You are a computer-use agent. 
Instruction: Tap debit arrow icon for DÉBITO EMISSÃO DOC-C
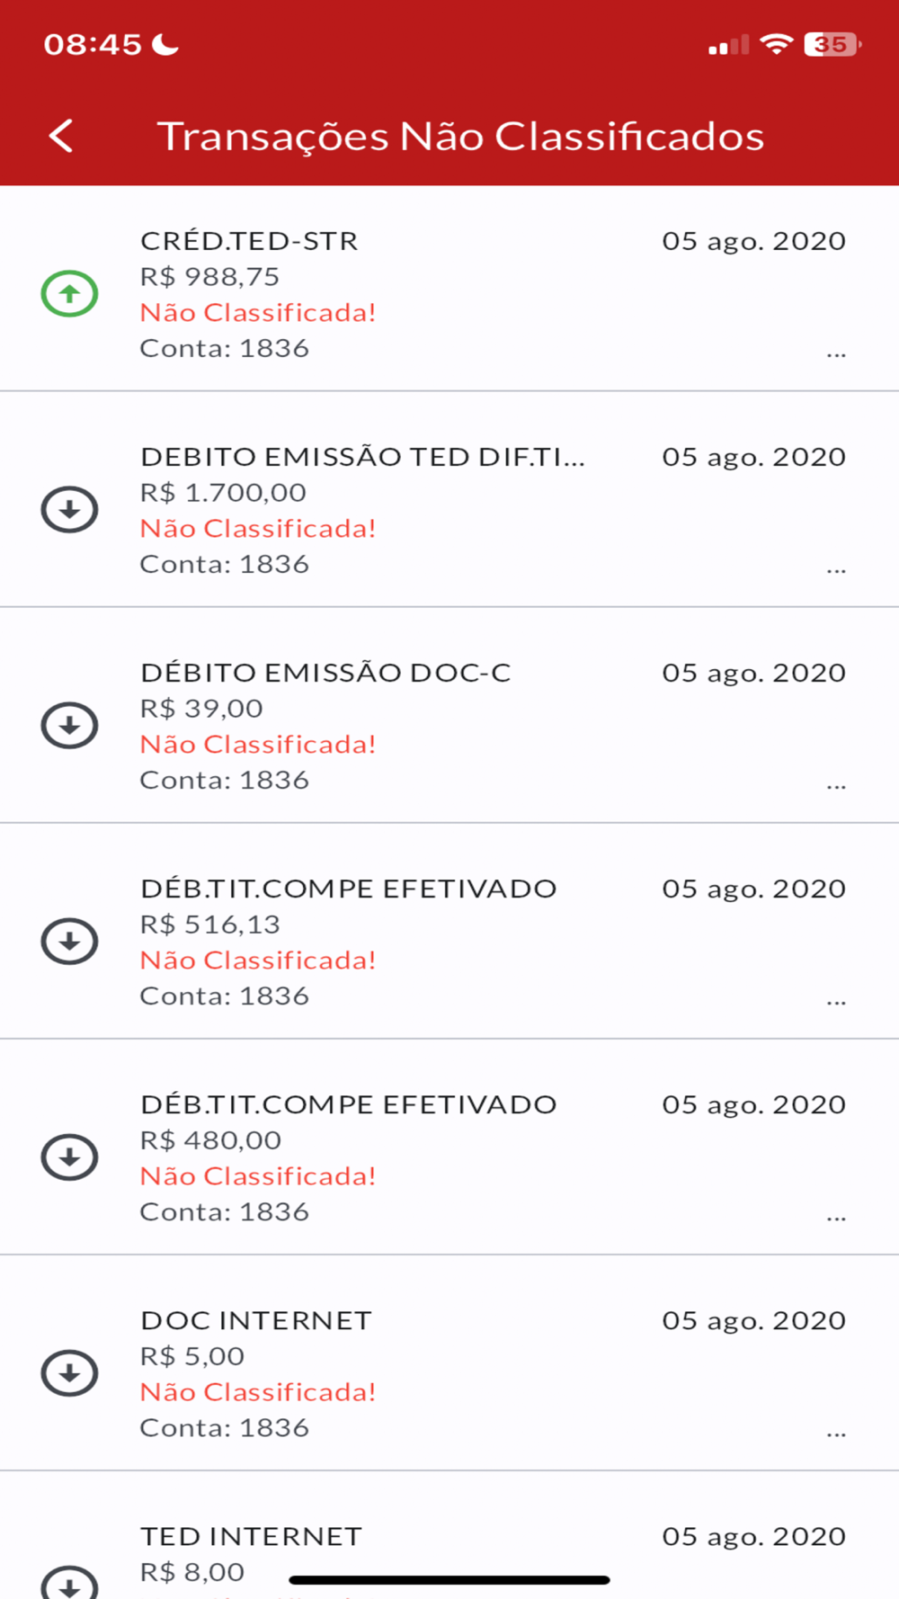pyautogui.click(x=69, y=725)
